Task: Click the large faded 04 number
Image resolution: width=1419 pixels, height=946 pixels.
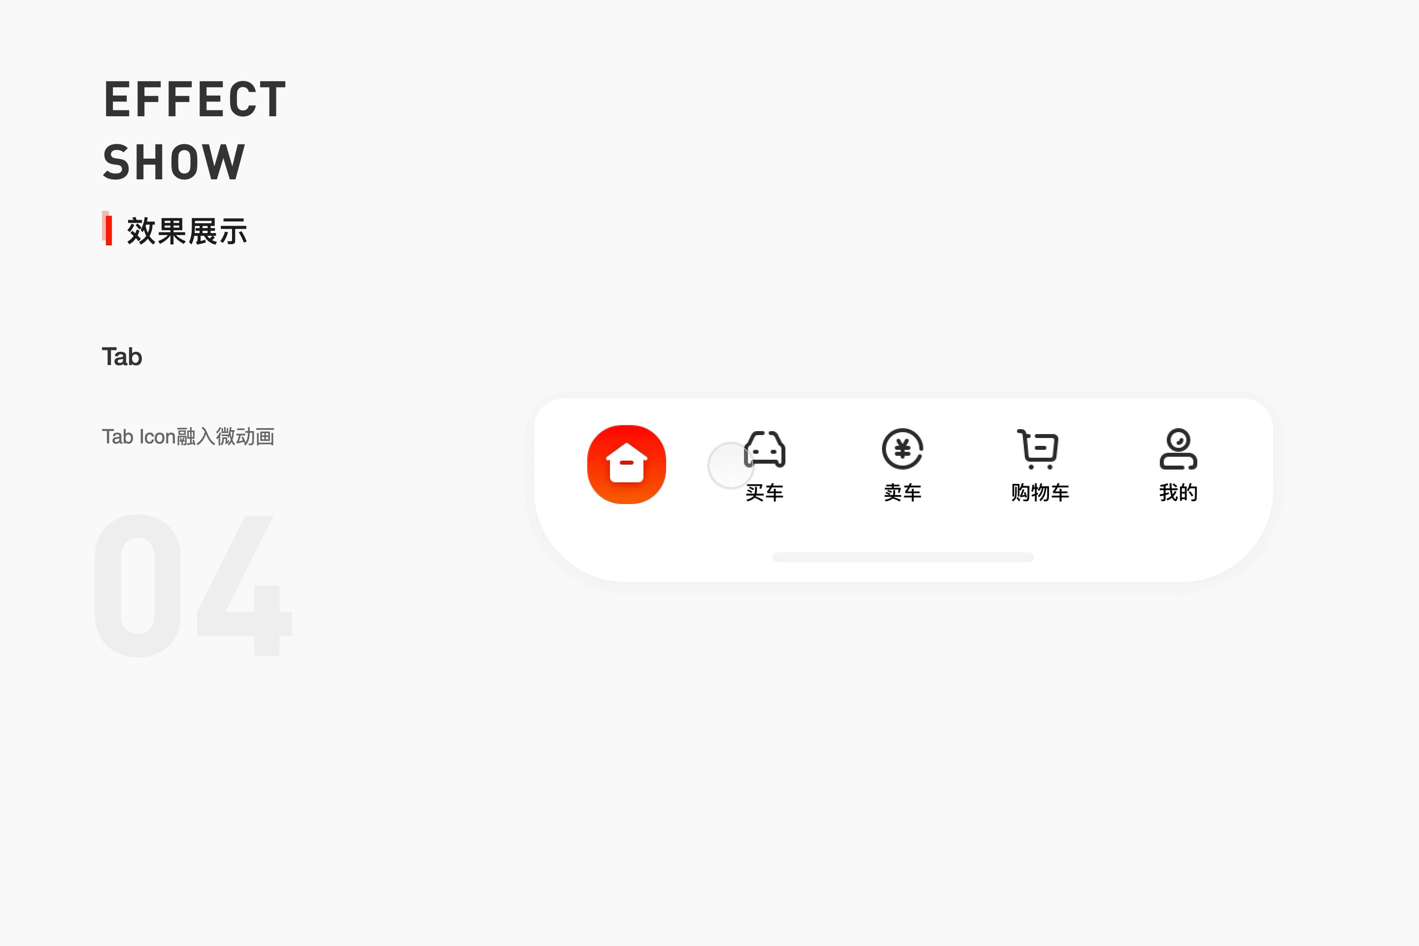Action: tap(194, 585)
